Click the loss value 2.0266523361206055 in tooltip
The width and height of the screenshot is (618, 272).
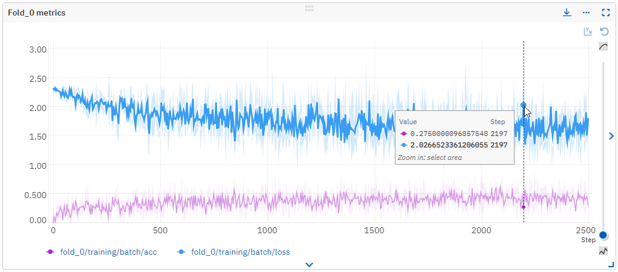(449, 145)
